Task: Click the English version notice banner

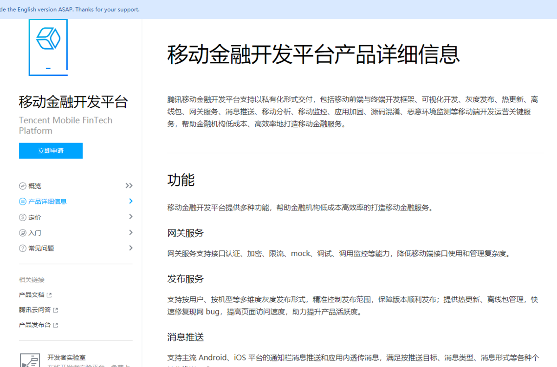Action: 70,9
